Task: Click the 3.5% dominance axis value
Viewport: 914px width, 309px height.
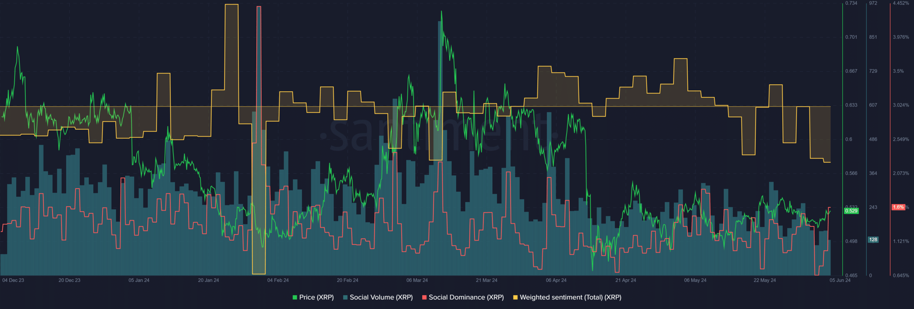Action: [x=898, y=71]
